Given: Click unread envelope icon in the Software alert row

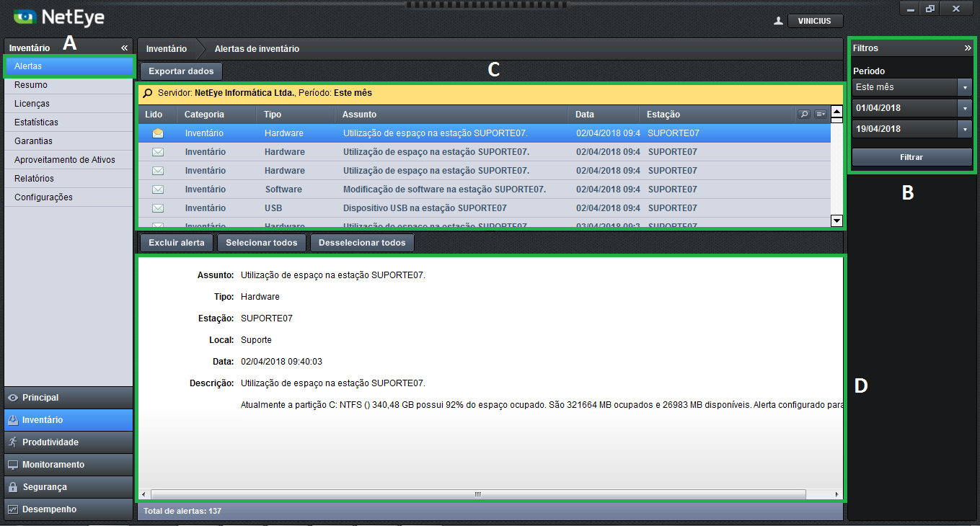Looking at the screenshot, I should click(158, 190).
